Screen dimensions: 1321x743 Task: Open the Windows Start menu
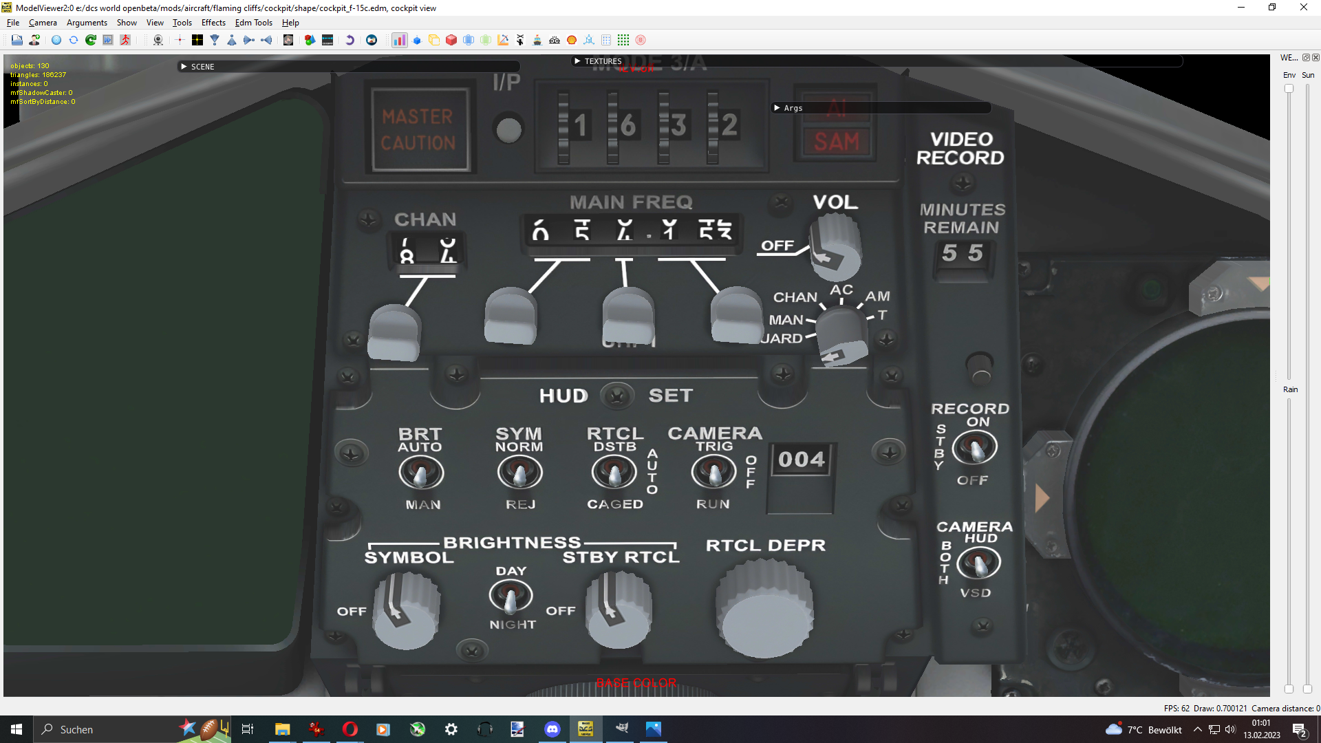[x=17, y=729]
